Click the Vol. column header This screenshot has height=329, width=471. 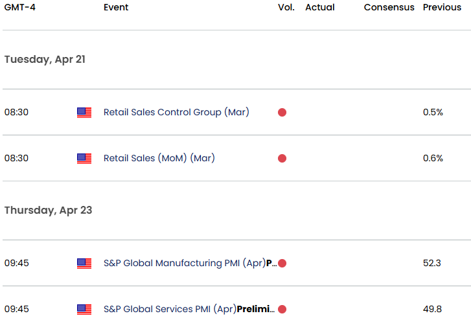[x=286, y=7]
